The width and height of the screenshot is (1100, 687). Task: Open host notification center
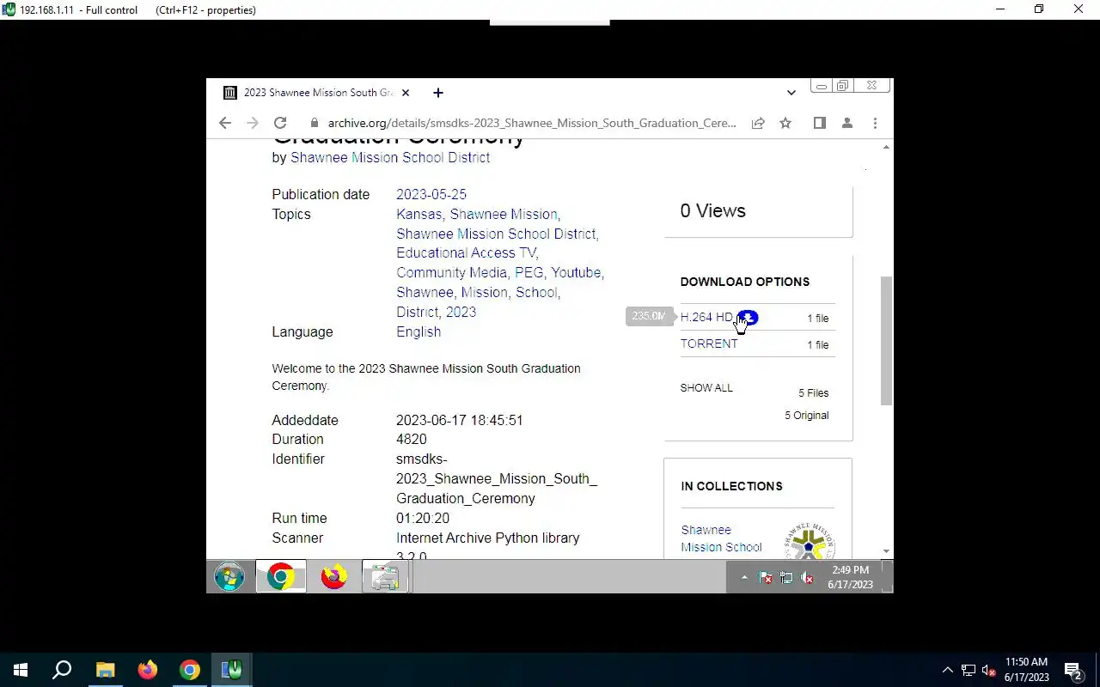pyautogui.click(x=1073, y=671)
